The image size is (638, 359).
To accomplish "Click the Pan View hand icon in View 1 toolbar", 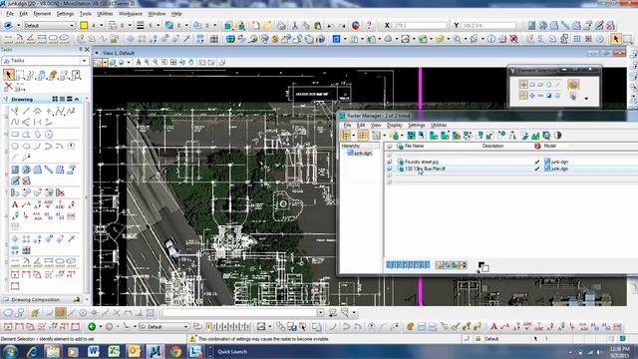I will 191,62.
